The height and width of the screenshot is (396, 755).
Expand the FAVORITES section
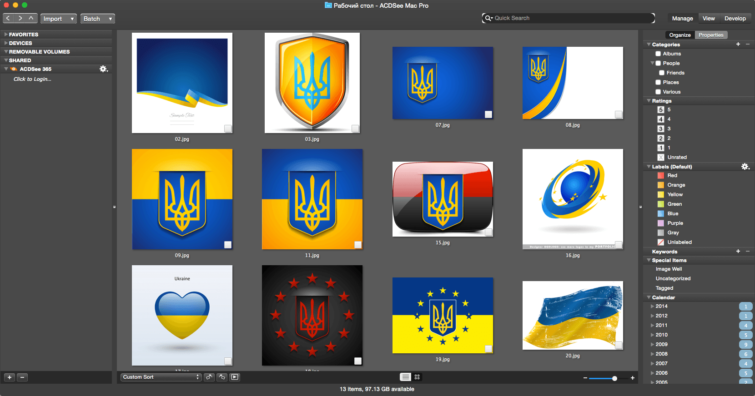6,34
